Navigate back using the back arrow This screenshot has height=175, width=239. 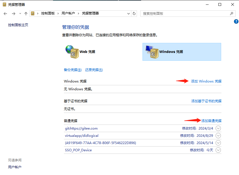pyautogui.click(x=5, y=13)
